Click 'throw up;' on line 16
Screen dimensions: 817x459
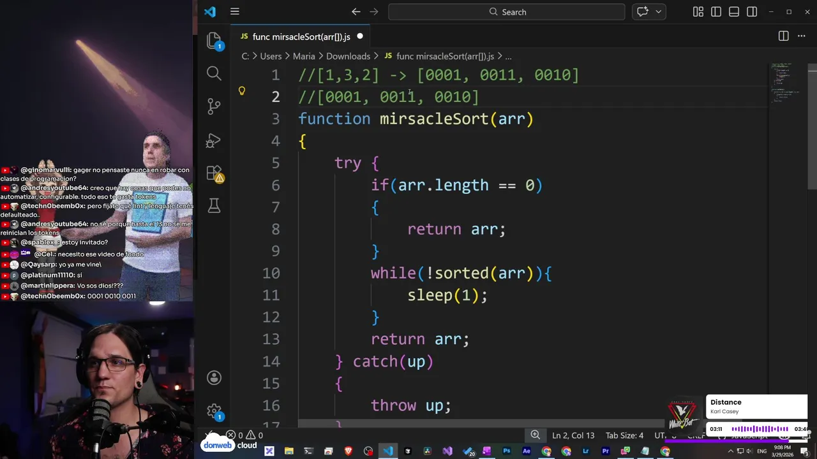pyautogui.click(x=411, y=405)
